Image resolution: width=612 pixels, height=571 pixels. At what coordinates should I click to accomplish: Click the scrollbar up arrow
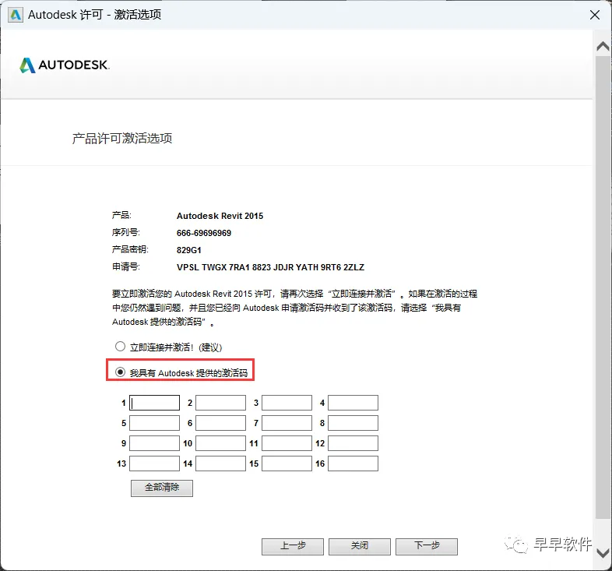pos(603,47)
